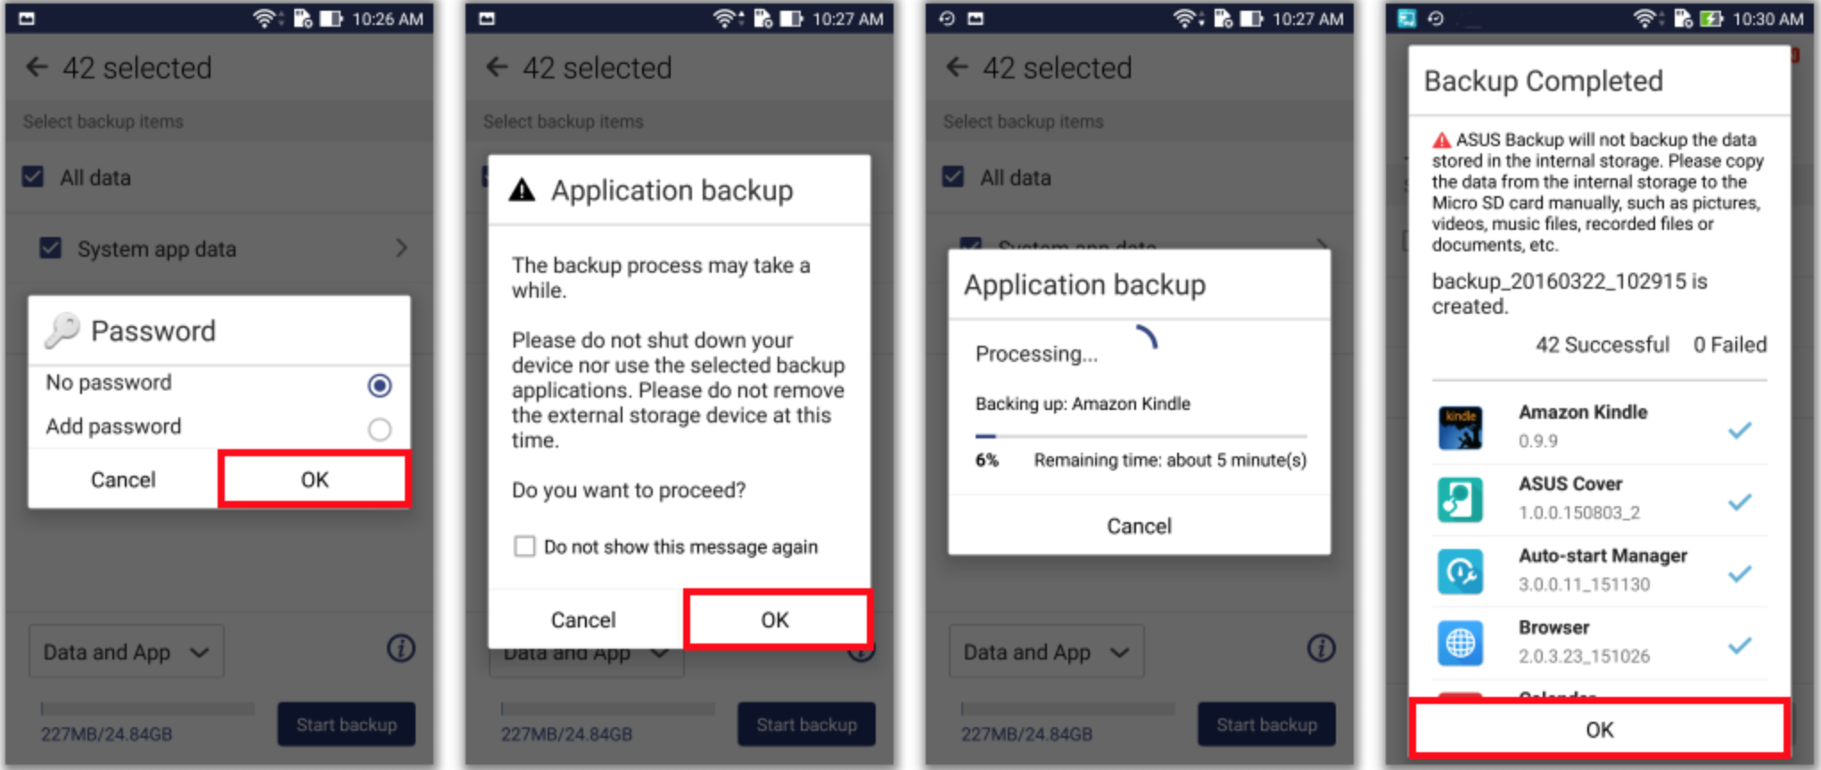
Task: Open info icon beside Data and App, first screen
Action: coord(401,648)
